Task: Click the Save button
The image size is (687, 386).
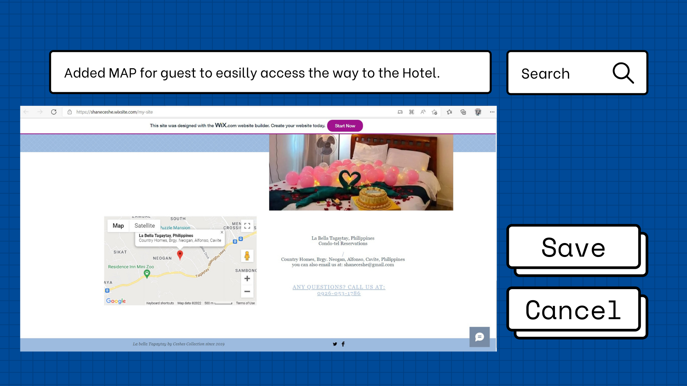Action: 573,247
